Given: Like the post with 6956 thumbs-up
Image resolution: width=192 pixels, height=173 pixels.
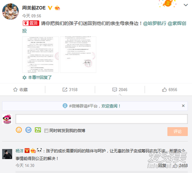Looking at the screenshot, I should pyautogui.click(x=170, y=89).
